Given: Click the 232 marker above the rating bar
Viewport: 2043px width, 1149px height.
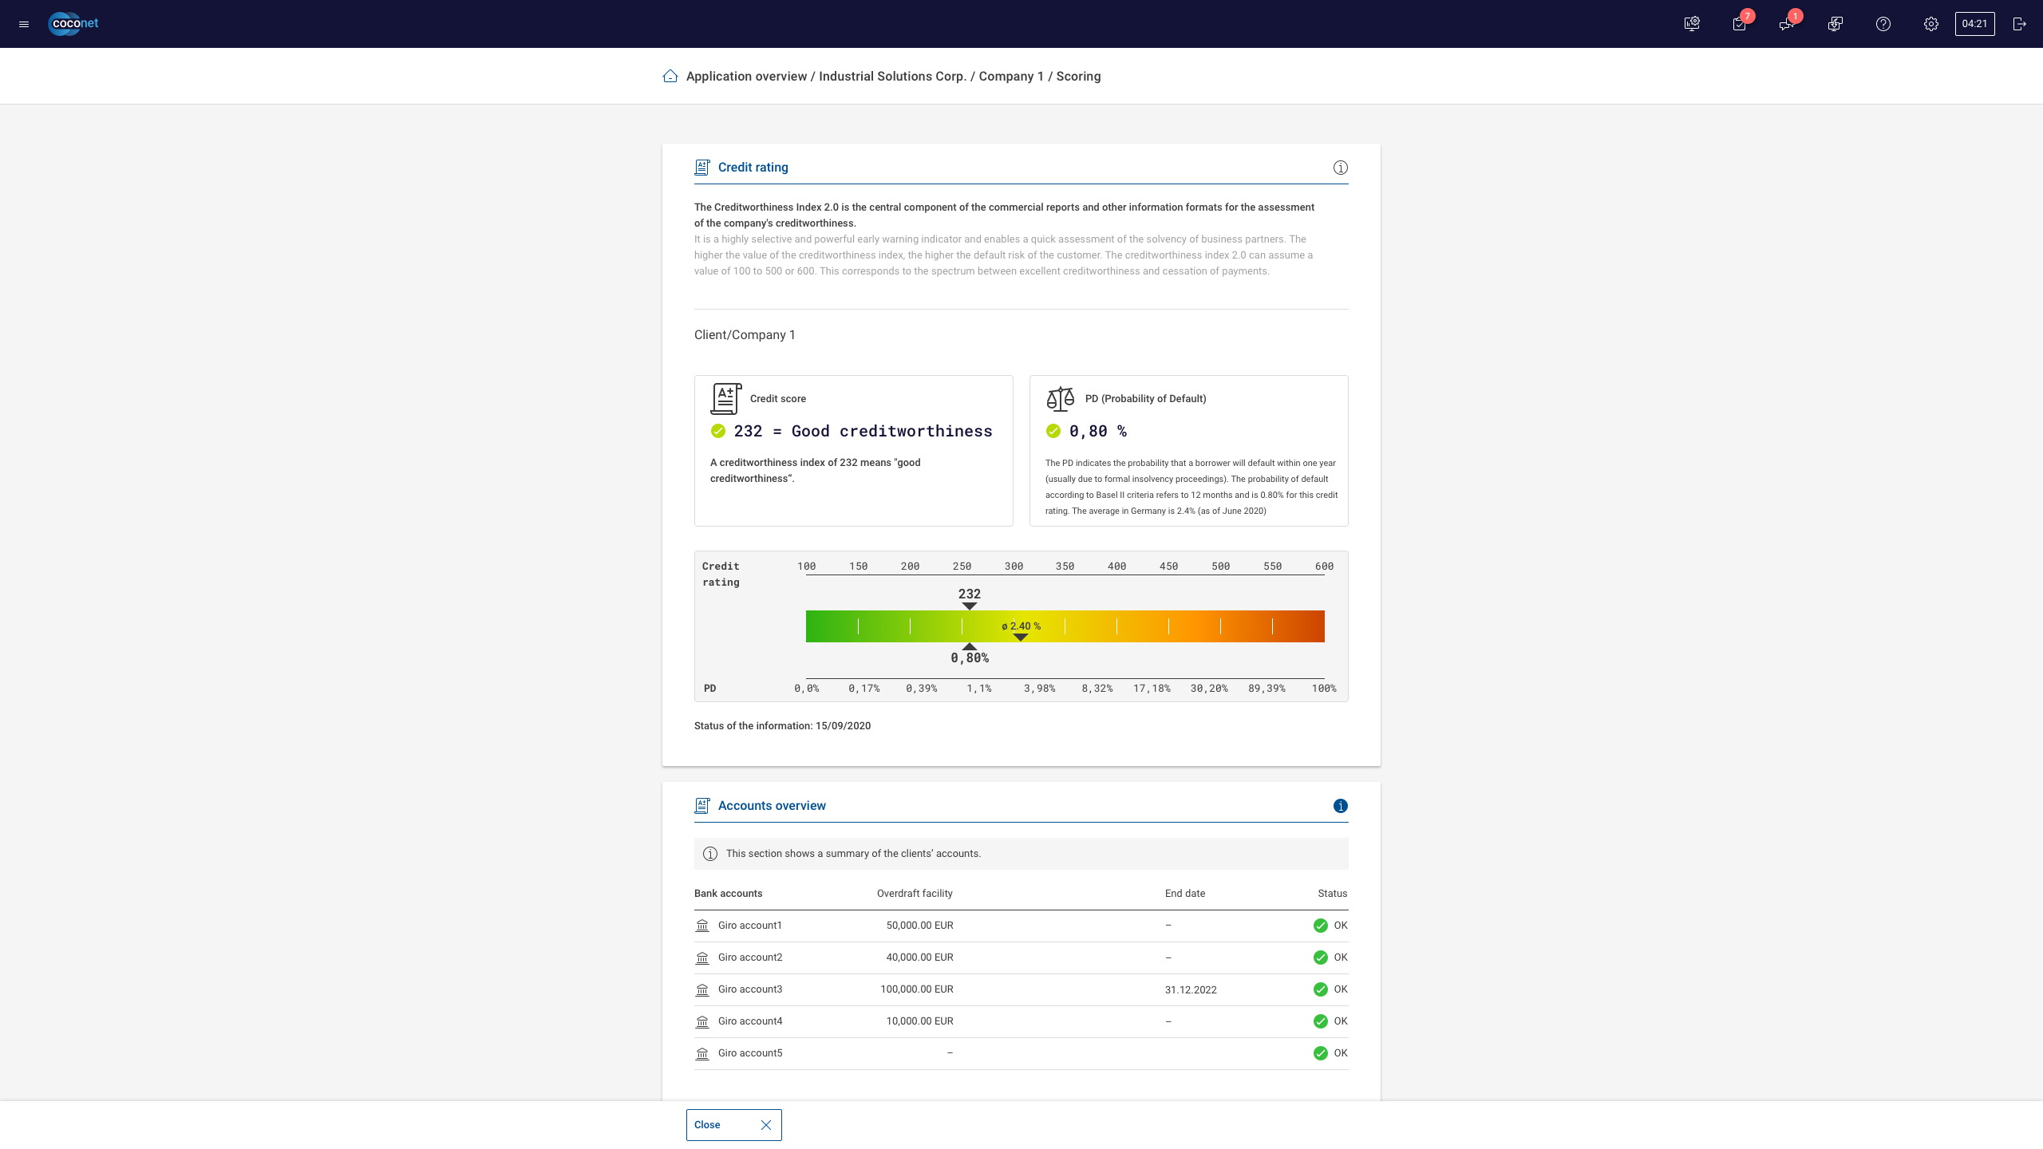Looking at the screenshot, I should click(x=970, y=598).
